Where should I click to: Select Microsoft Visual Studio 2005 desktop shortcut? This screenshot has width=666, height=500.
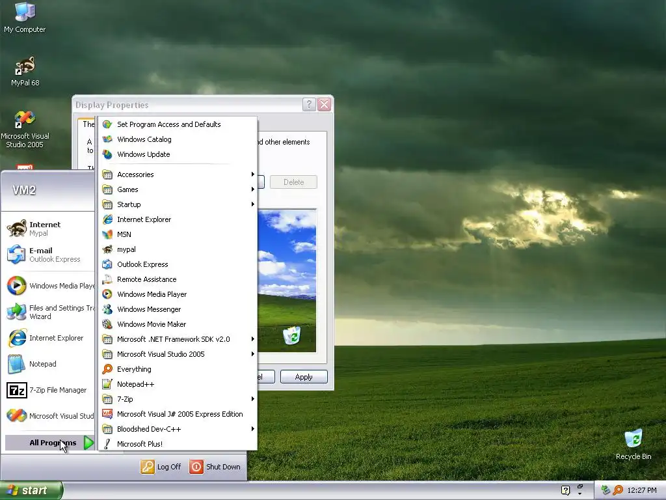point(25,130)
